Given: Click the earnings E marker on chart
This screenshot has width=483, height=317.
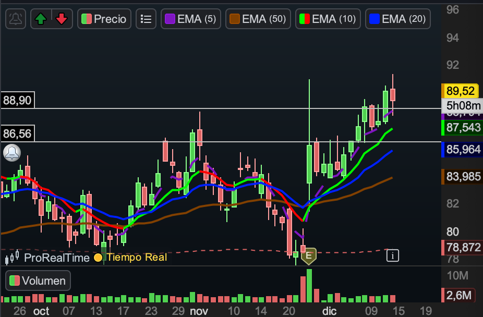Looking at the screenshot, I should tap(309, 255).
